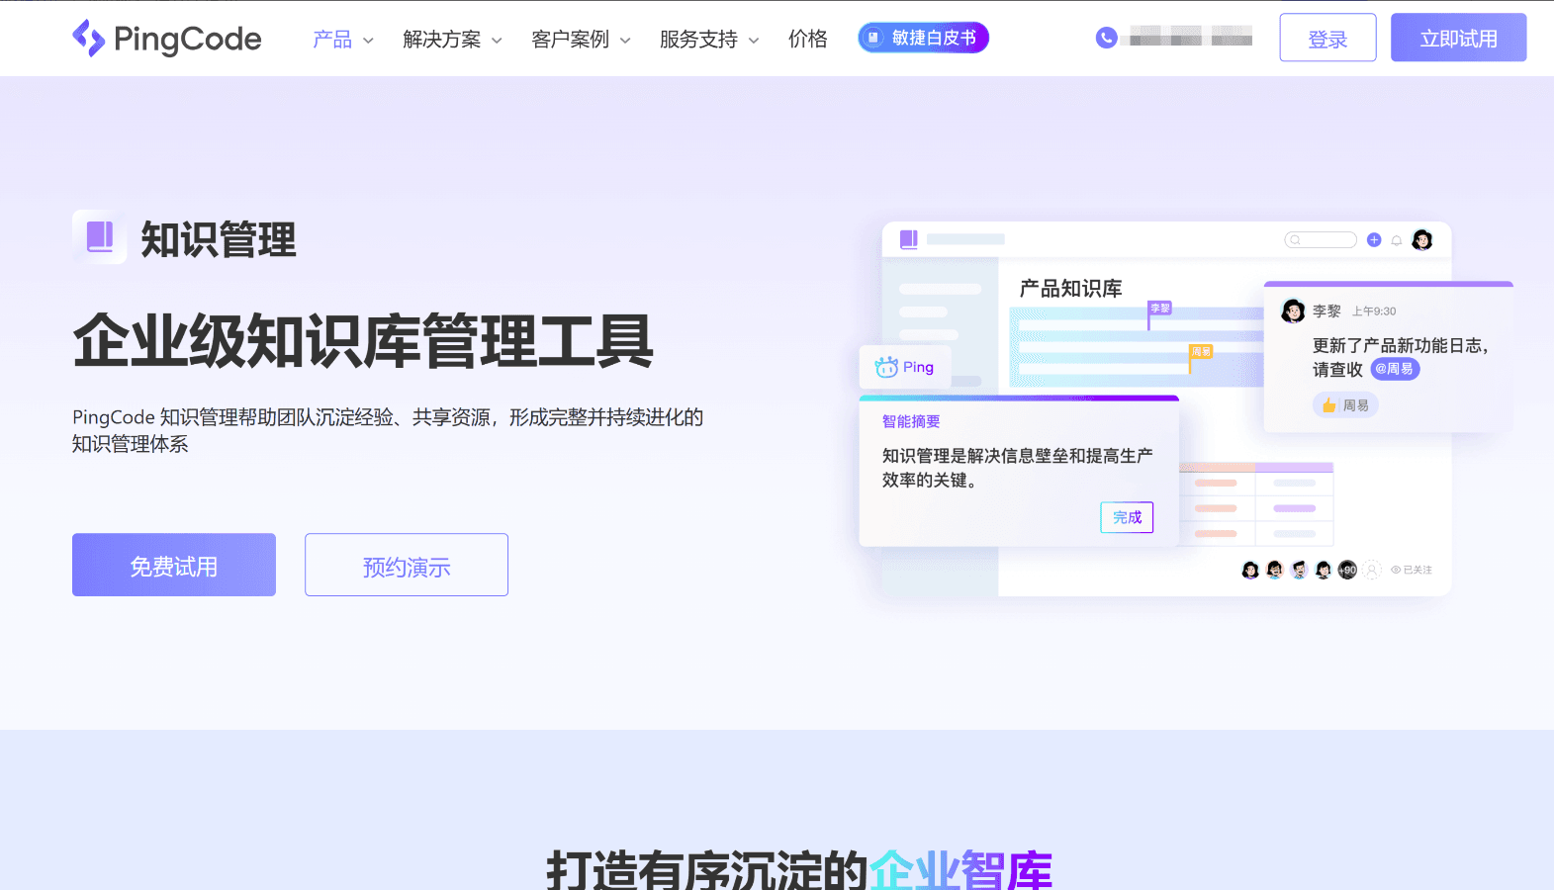Viewport: 1554px width, 890px height.
Task: Open the 解决方案 menu
Action: click(442, 40)
